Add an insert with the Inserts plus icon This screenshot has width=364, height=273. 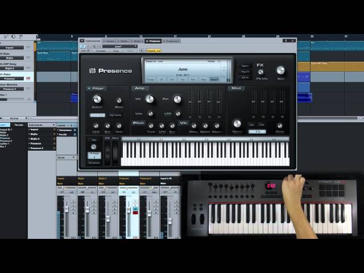pos(72,125)
